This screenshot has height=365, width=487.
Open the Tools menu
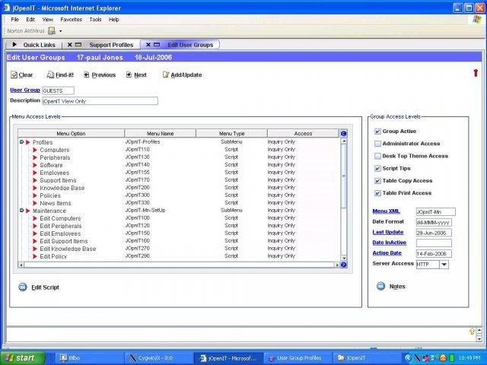click(x=95, y=19)
